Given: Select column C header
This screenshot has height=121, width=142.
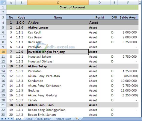Looking at the screenshot, I should (58, 2).
